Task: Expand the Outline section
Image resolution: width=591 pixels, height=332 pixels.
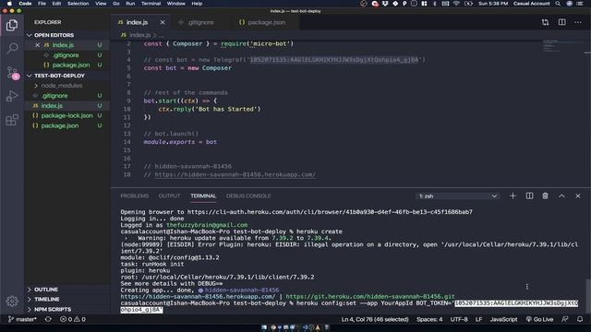Action: click(46, 290)
